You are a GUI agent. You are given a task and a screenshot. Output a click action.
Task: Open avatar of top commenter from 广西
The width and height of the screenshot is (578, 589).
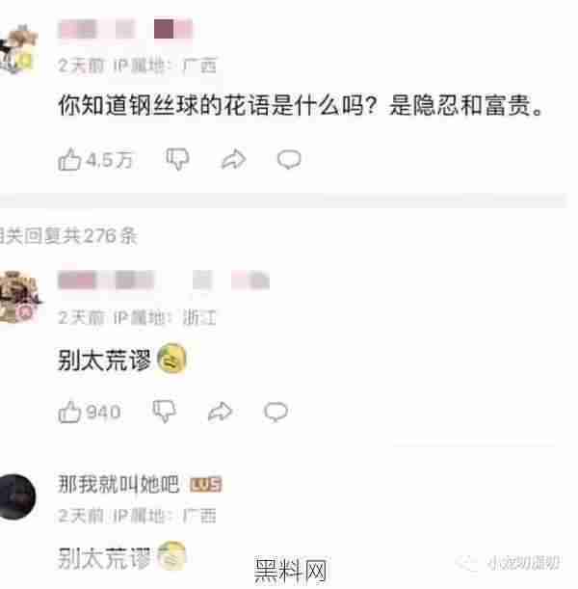point(18,50)
